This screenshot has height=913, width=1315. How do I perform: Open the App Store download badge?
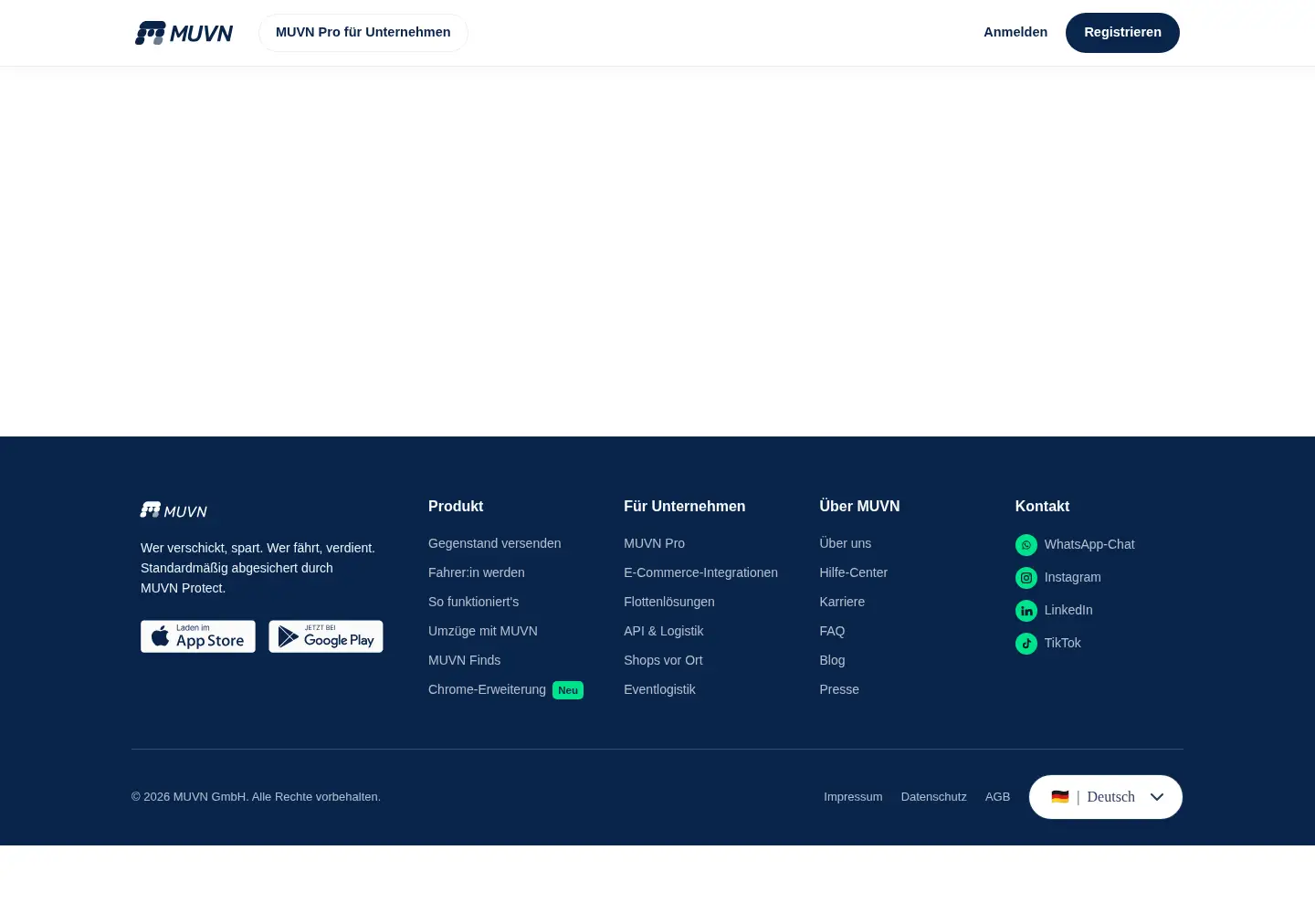198,636
